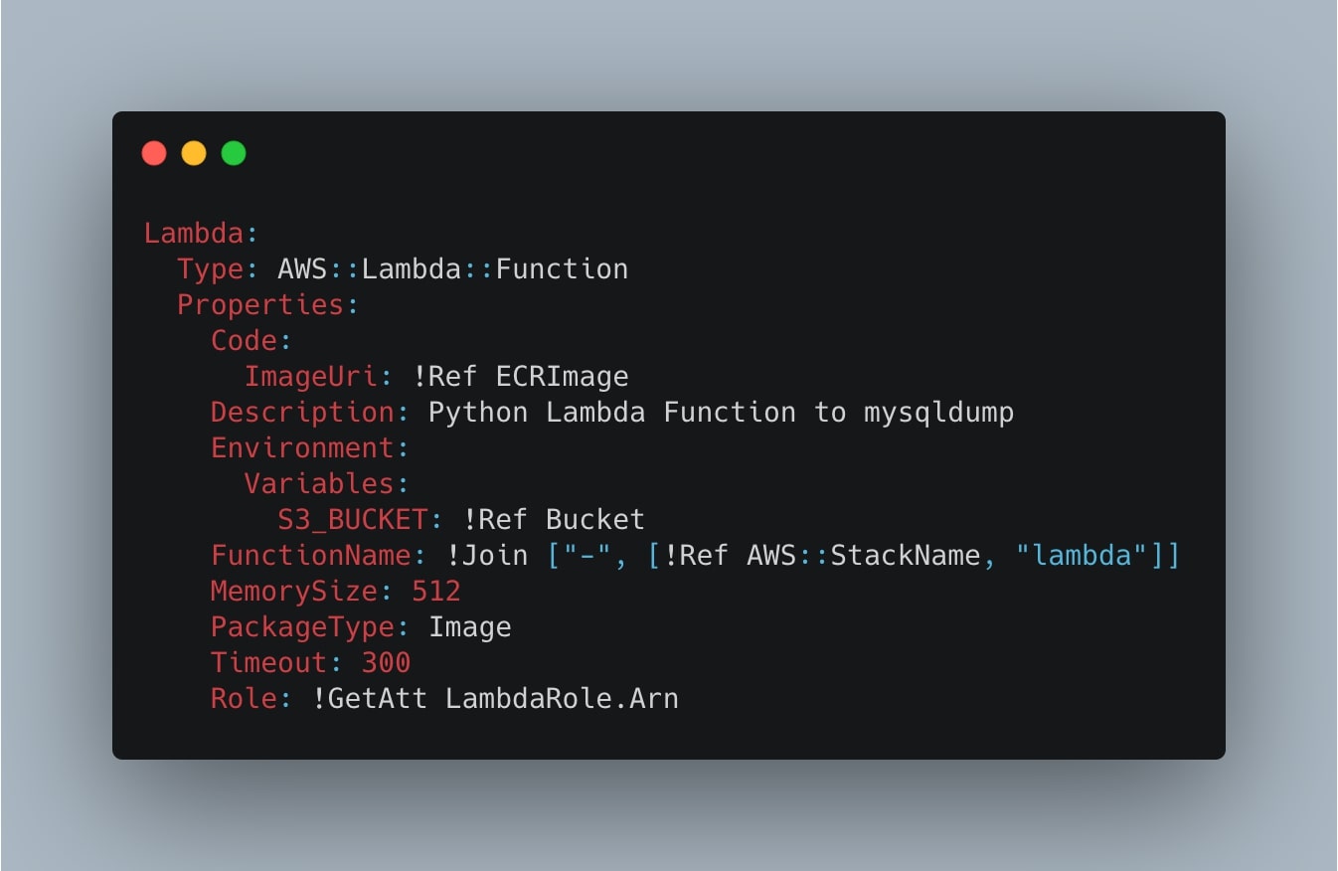
Task: Click the MemorySize value 512
Action: pyautogui.click(x=436, y=592)
